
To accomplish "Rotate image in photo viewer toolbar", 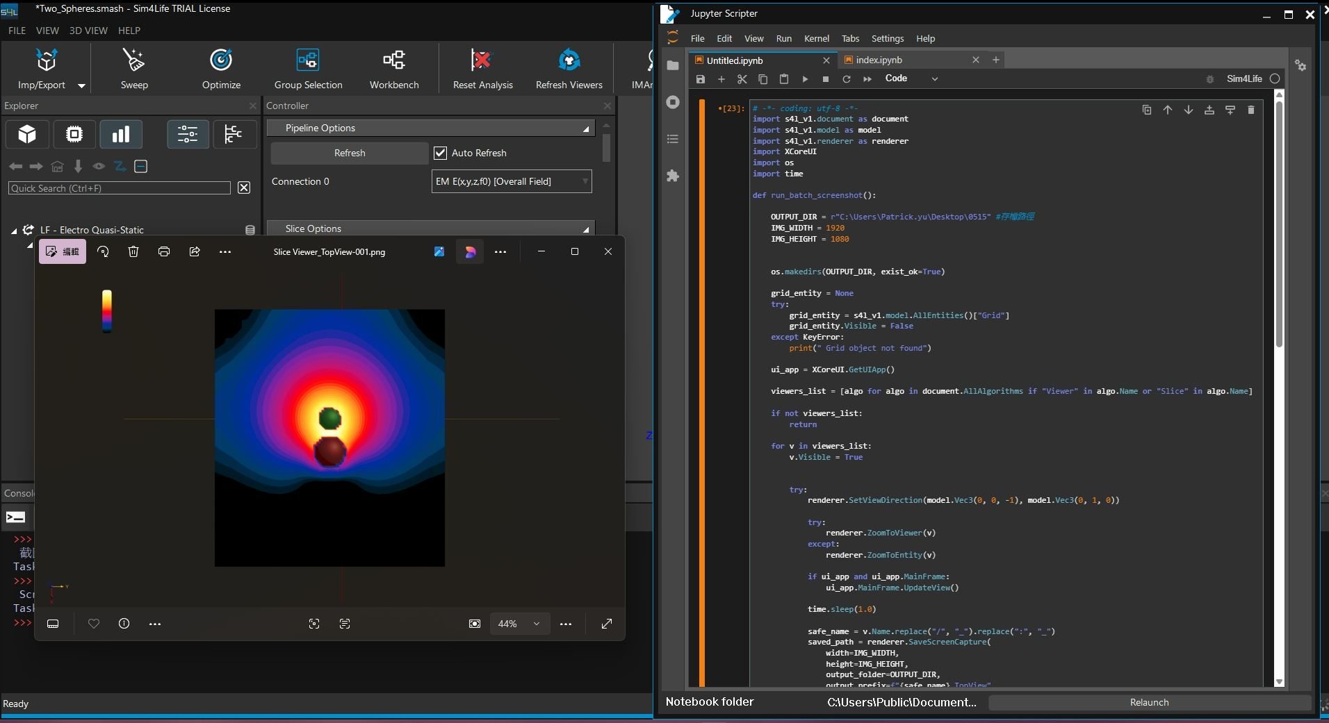I will (x=104, y=251).
